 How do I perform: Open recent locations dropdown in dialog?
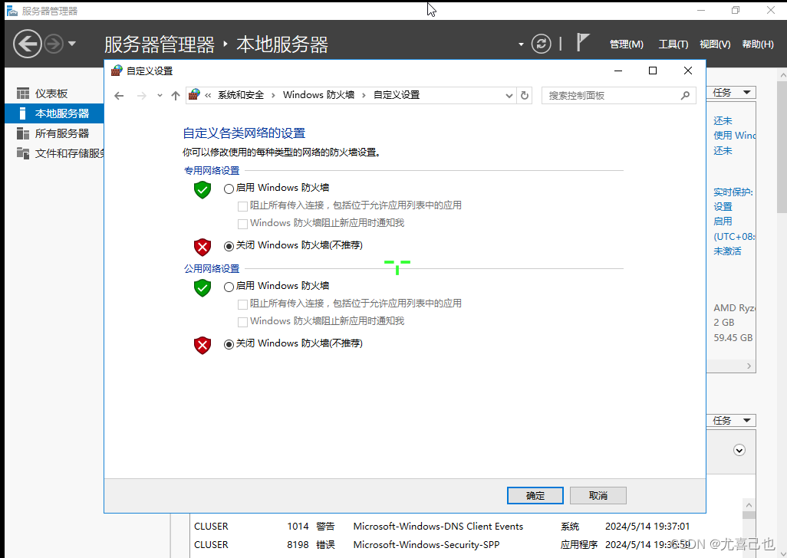point(160,95)
